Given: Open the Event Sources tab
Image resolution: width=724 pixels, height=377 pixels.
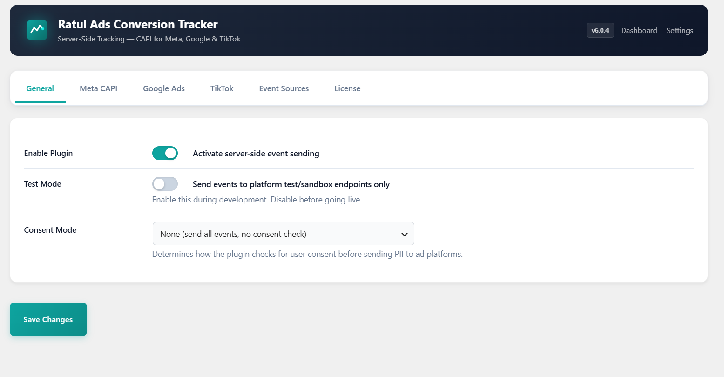Looking at the screenshot, I should point(284,88).
